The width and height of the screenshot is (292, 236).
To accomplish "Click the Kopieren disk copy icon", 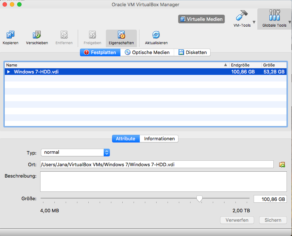I will click(x=11, y=35).
